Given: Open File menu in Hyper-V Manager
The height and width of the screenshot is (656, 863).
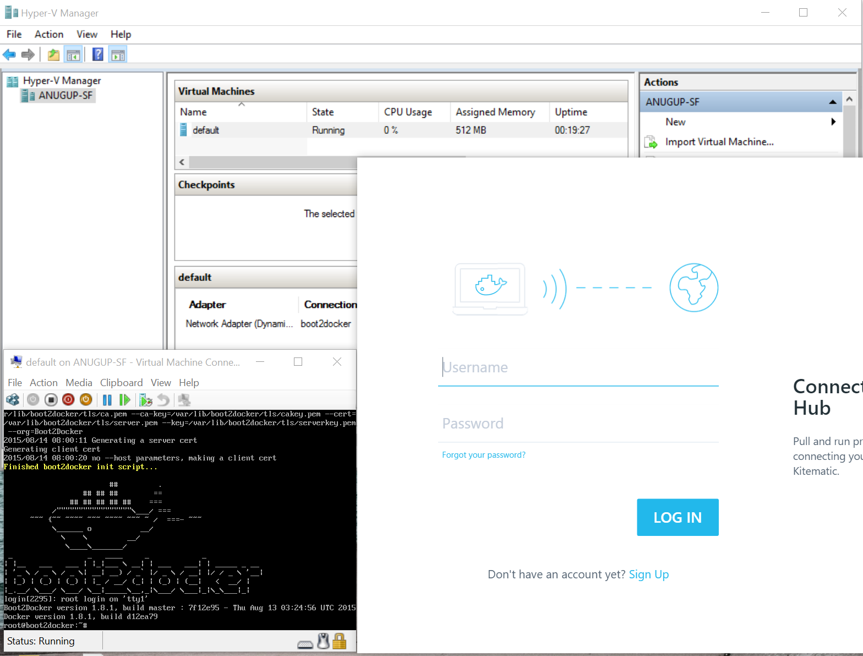Looking at the screenshot, I should [x=14, y=34].
